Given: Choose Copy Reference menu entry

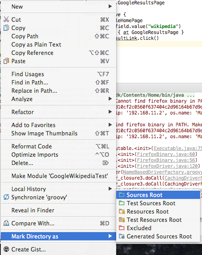Looking at the screenshot, I should (58, 52).
